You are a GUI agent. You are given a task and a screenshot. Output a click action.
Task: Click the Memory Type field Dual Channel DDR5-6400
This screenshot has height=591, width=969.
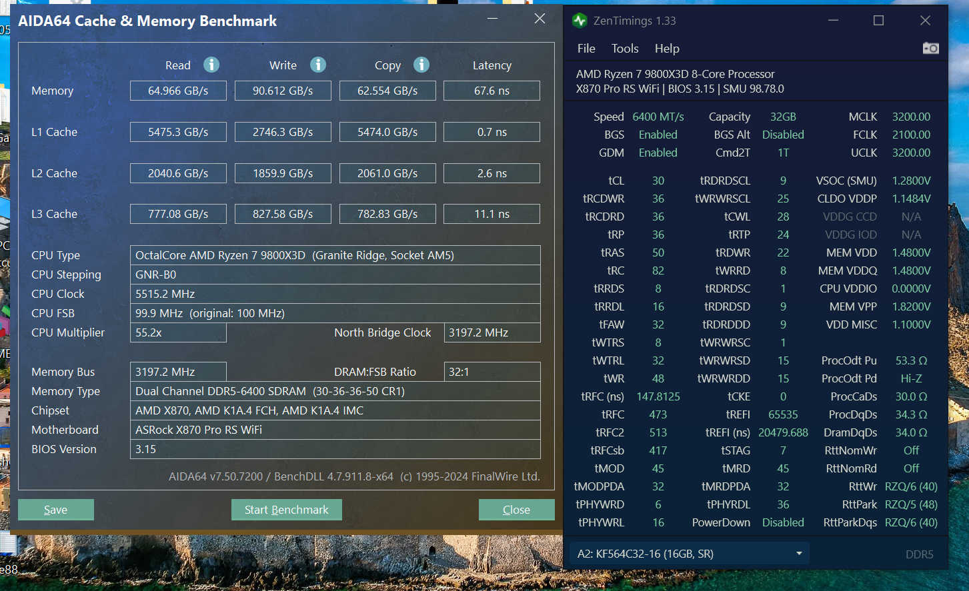(335, 391)
